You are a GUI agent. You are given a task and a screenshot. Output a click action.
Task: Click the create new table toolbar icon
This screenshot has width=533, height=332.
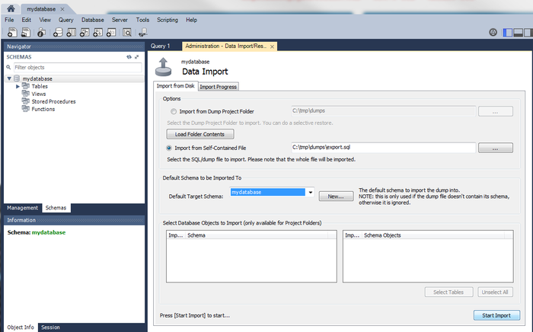pyautogui.click(x=71, y=32)
